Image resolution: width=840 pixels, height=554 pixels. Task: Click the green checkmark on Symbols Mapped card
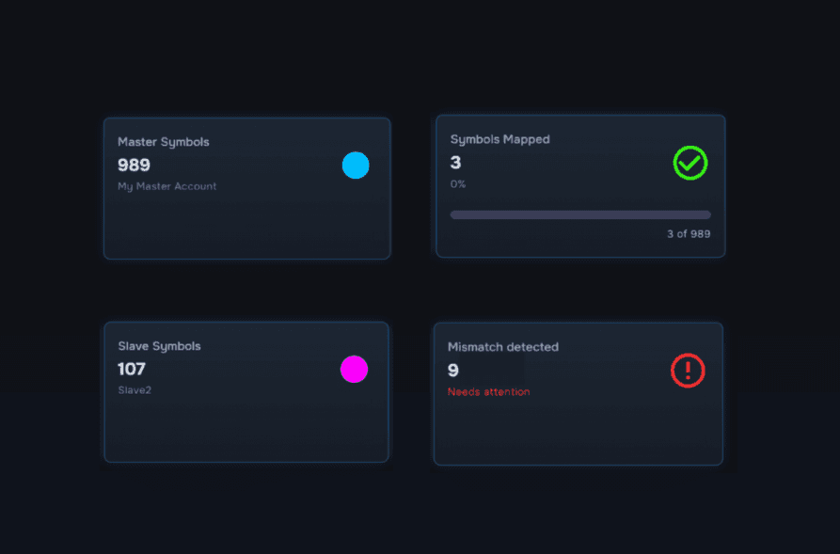point(689,163)
